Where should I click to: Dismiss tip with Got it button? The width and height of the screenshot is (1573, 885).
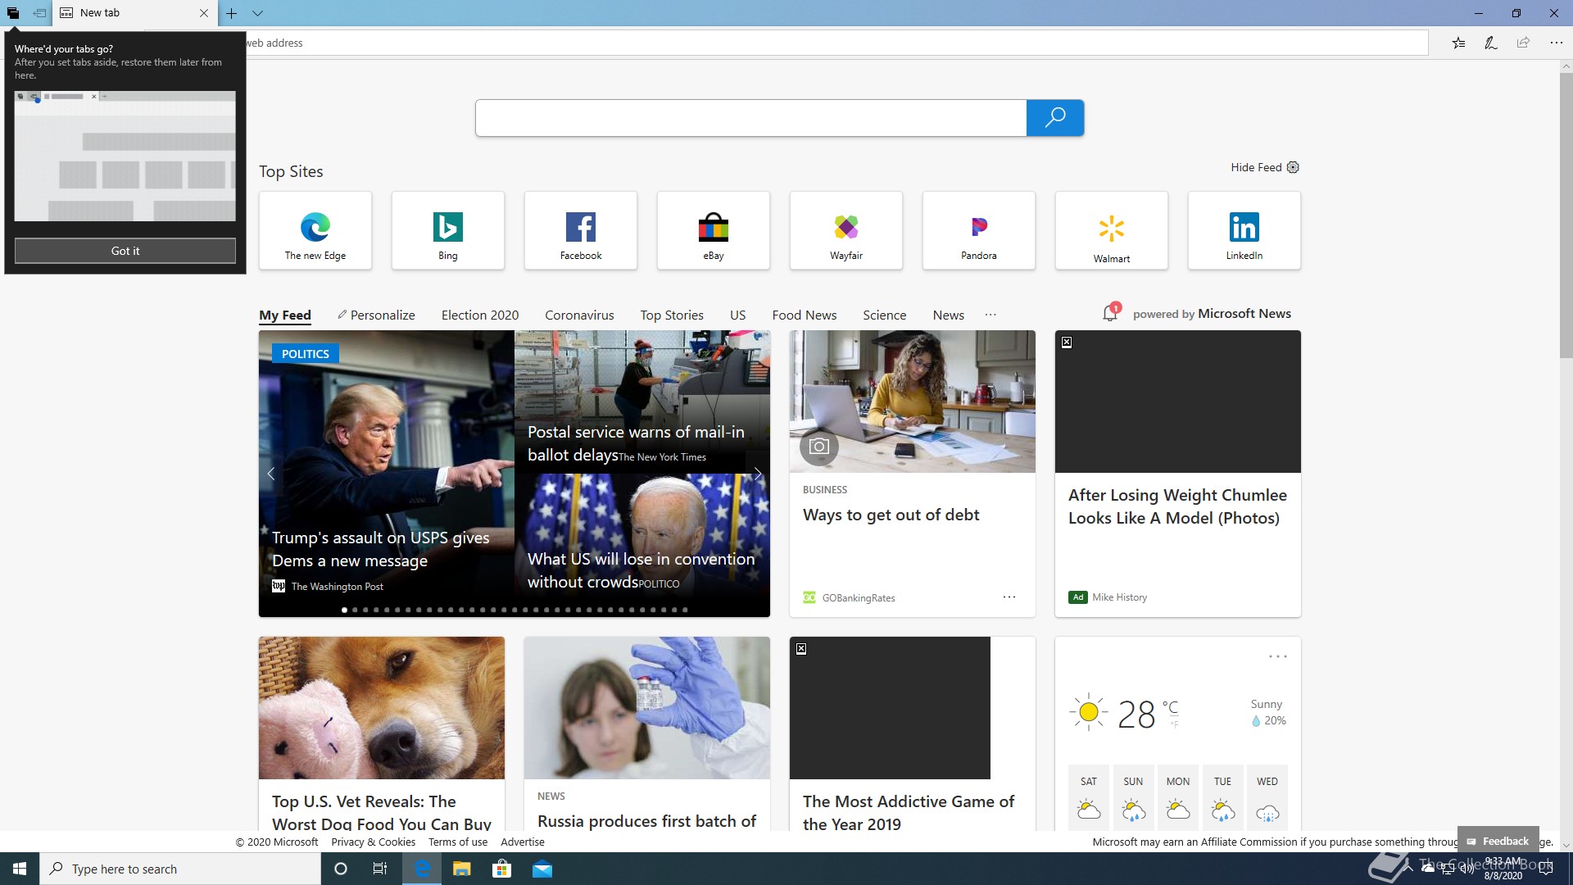pos(125,251)
